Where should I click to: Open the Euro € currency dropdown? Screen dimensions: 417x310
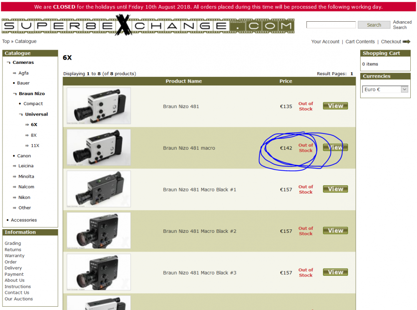point(385,89)
